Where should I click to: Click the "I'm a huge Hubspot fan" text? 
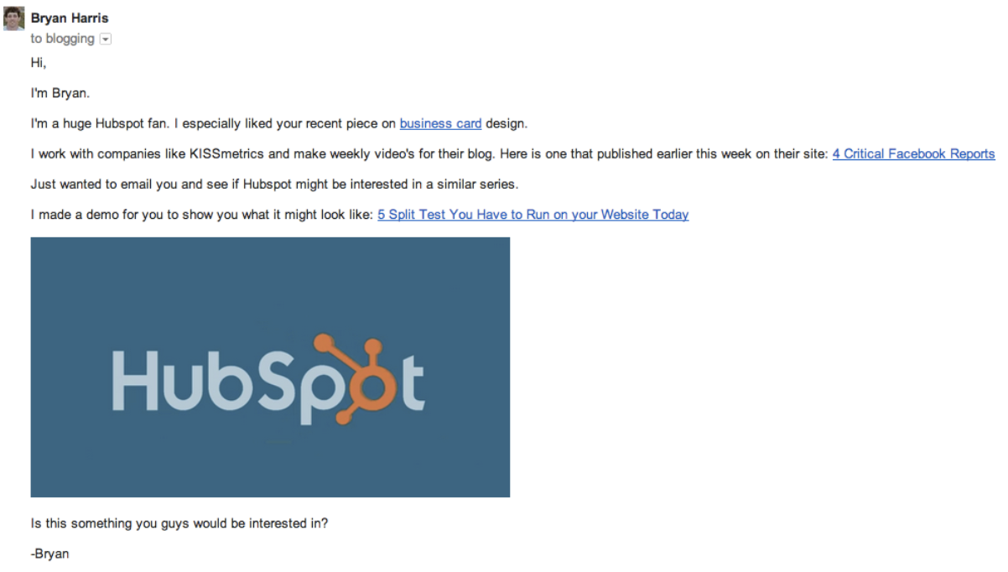pyautogui.click(x=126, y=123)
